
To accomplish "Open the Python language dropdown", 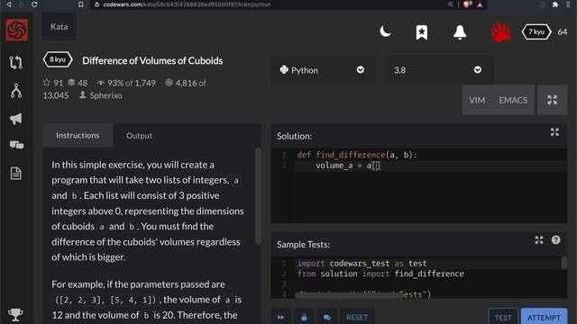I will coord(323,70).
